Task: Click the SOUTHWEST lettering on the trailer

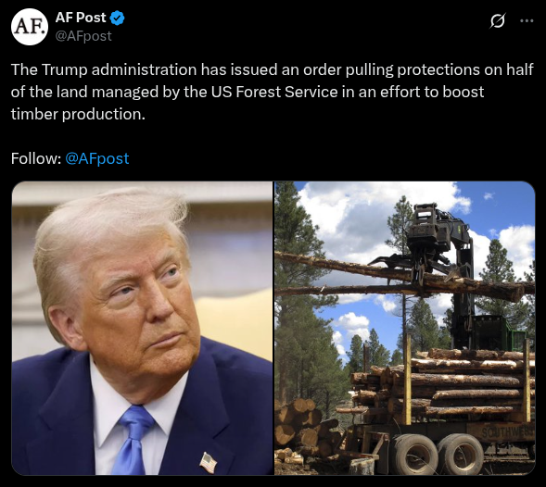Action: pos(507,432)
